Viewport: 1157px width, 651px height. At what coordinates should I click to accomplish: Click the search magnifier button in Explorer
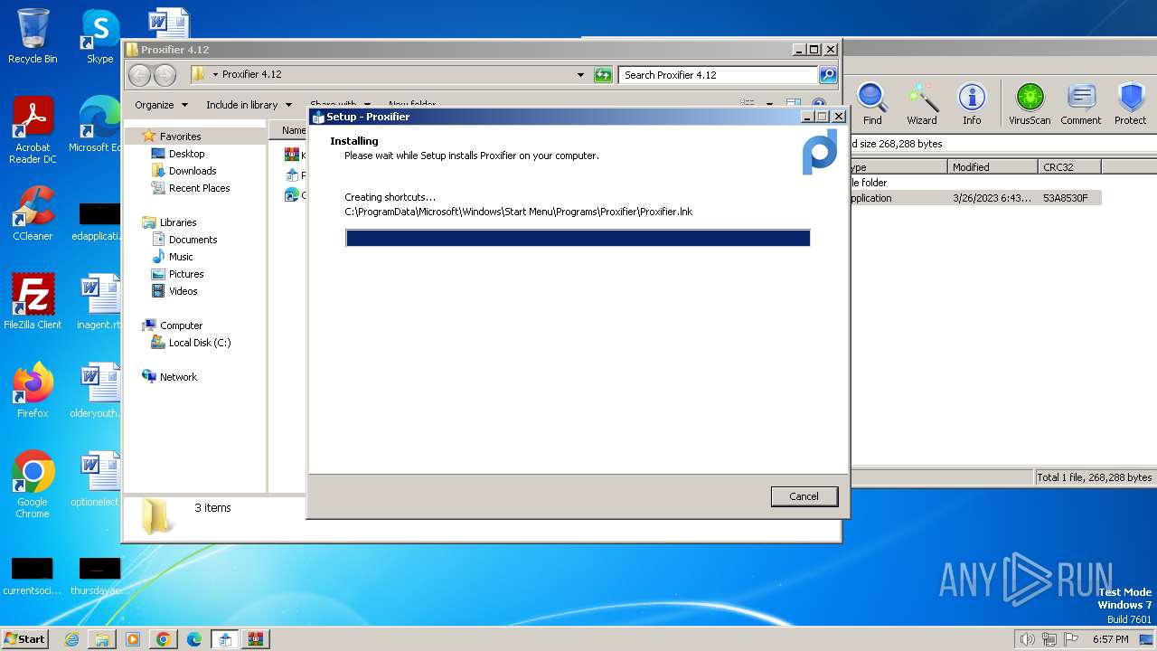tap(828, 75)
